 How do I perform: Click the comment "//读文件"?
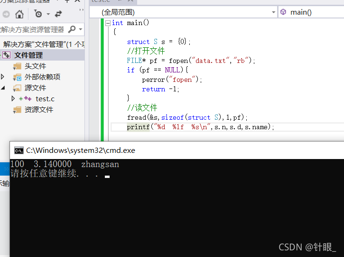tap(142, 108)
